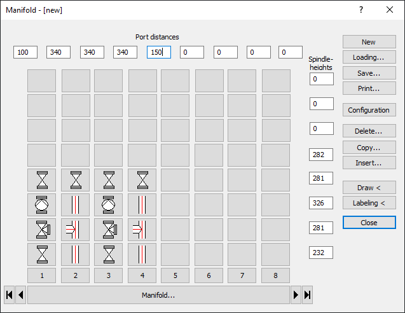Click the first port distance field showing 340

pyautogui.click(x=58, y=52)
